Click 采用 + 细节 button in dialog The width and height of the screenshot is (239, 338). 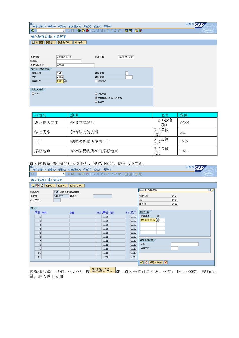point(156,262)
